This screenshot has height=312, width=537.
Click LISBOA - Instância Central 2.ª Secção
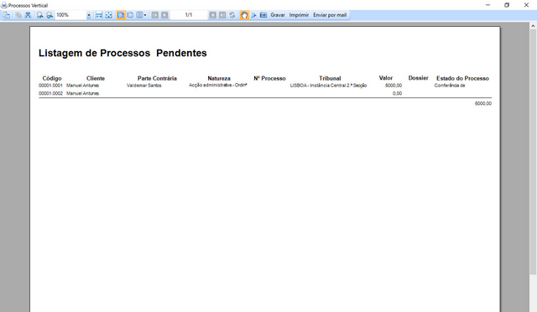pyautogui.click(x=328, y=86)
